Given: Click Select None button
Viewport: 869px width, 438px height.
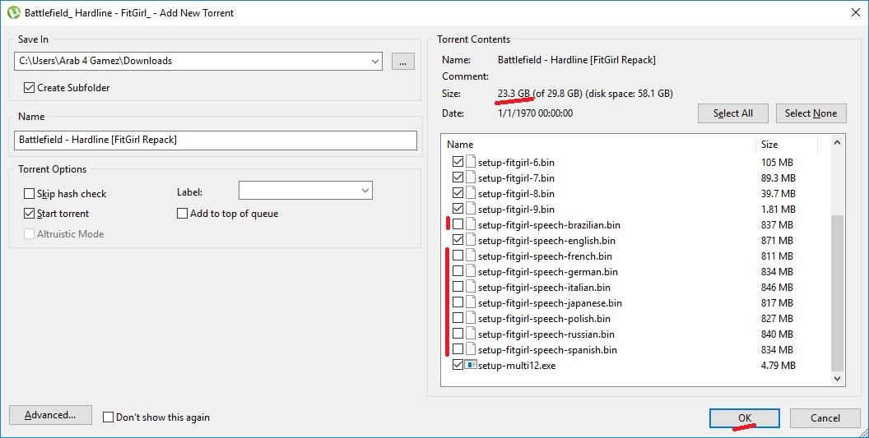Looking at the screenshot, I should pyautogui.click(x=811, y=113).
